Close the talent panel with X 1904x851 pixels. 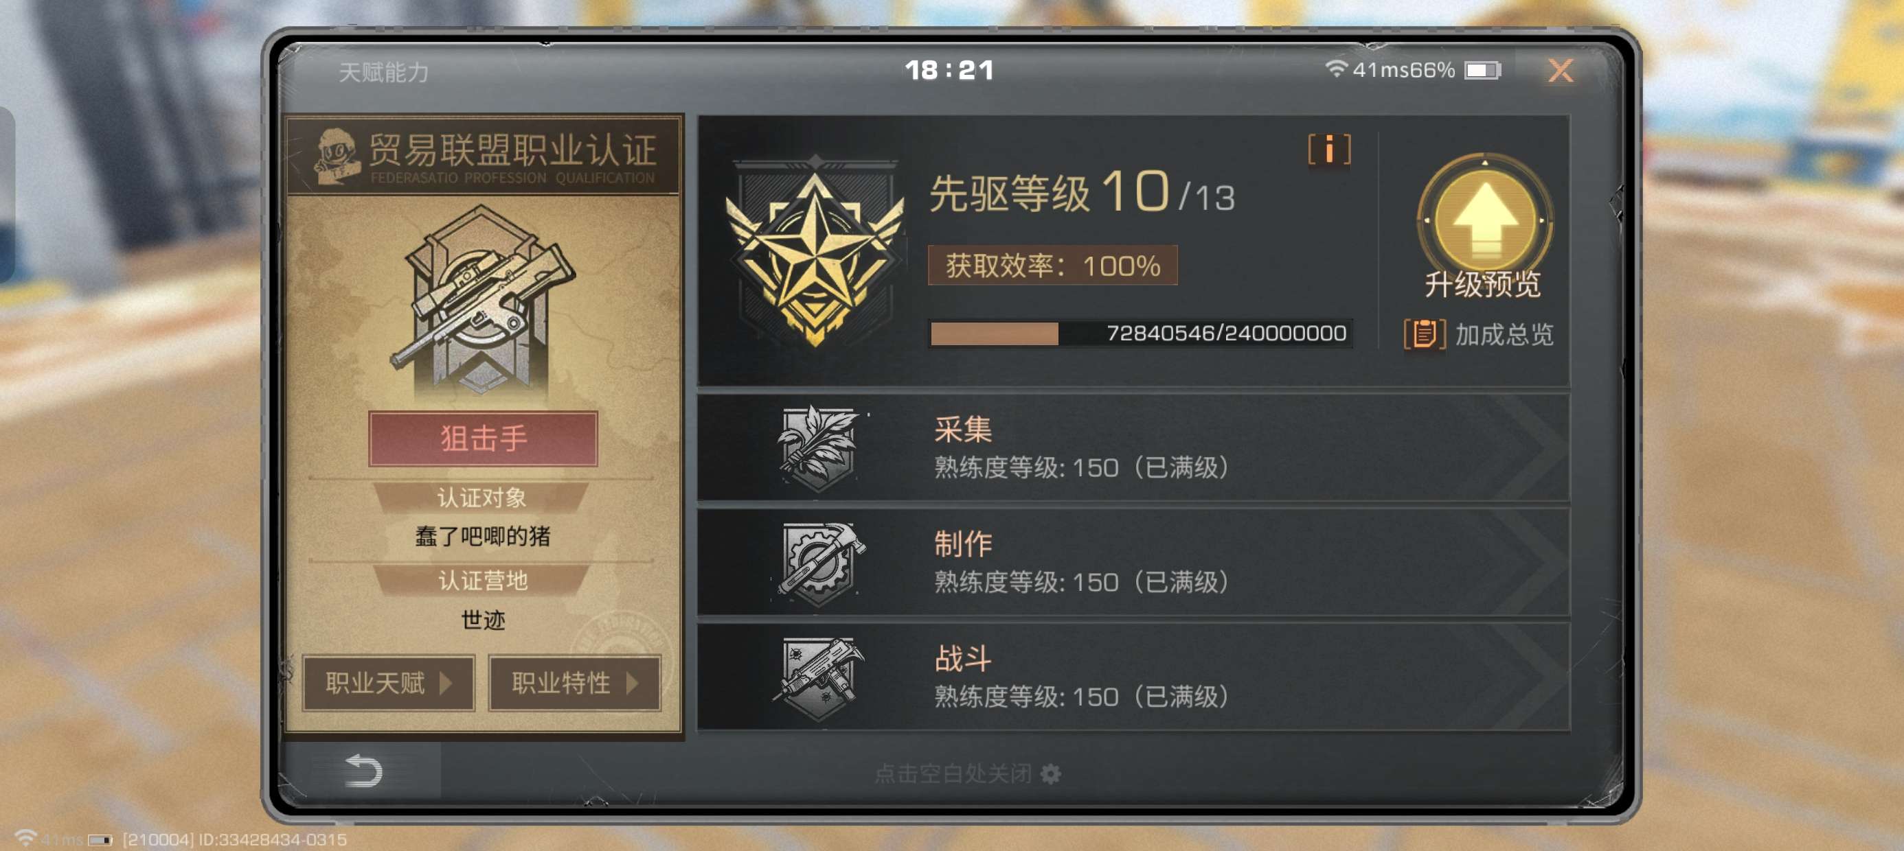(1560, 71)
